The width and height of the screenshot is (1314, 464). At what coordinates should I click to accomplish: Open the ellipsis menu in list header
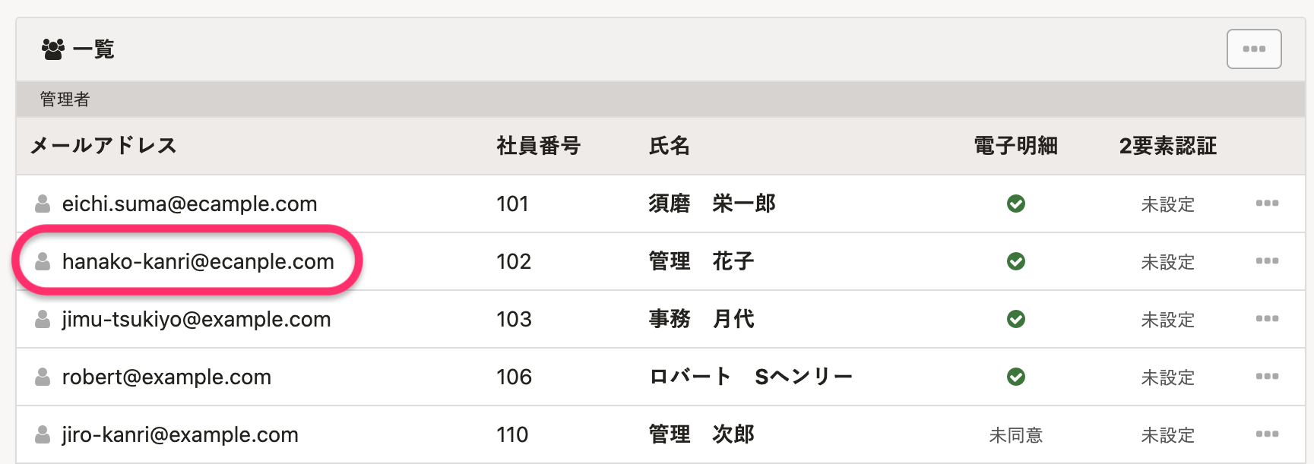pos(1254,49)
